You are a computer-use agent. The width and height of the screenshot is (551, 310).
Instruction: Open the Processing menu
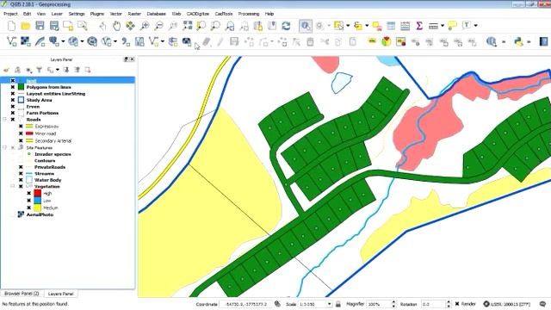(x=249, y=14)
